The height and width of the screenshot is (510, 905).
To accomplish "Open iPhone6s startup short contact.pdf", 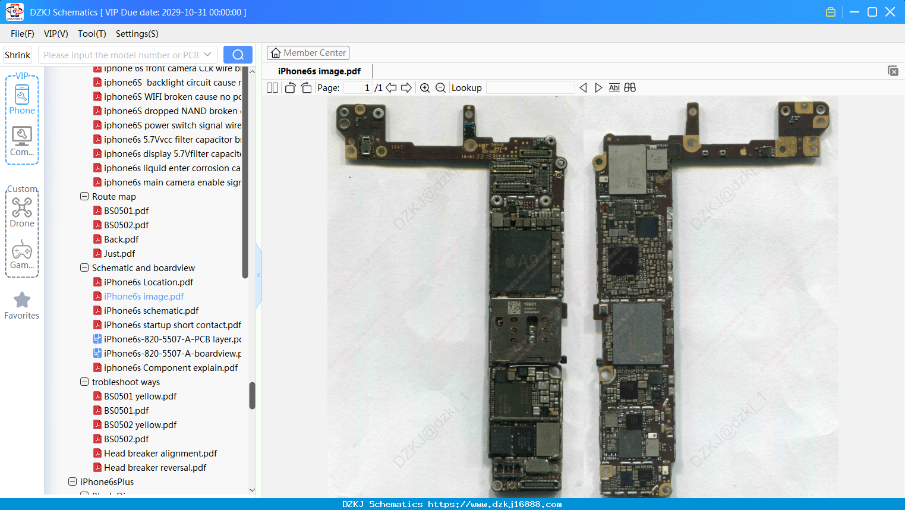I will (x=167, y=325).
